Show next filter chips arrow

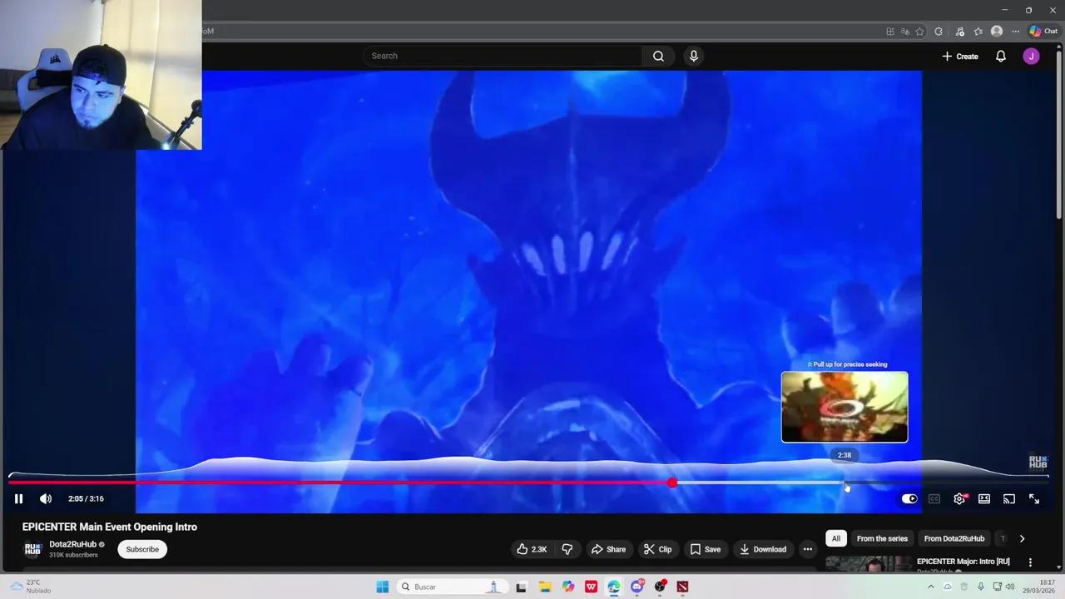tap(1022, 538)
